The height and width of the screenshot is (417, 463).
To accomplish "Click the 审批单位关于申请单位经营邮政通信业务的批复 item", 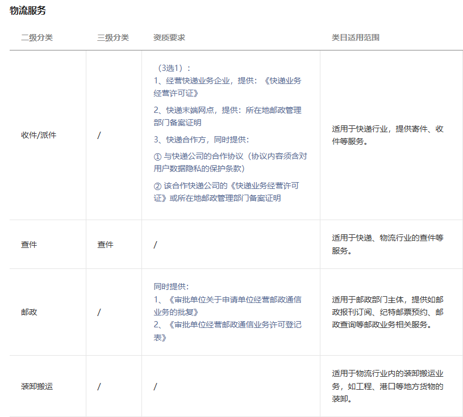I will point(227,306).
